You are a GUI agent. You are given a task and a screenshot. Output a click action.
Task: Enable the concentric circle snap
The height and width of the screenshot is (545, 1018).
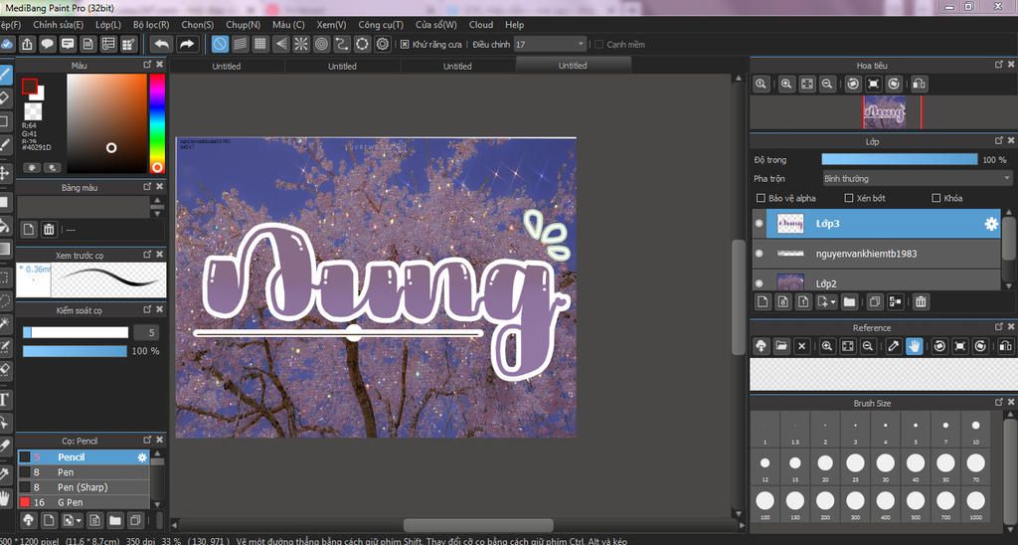(x=321, y=44)
